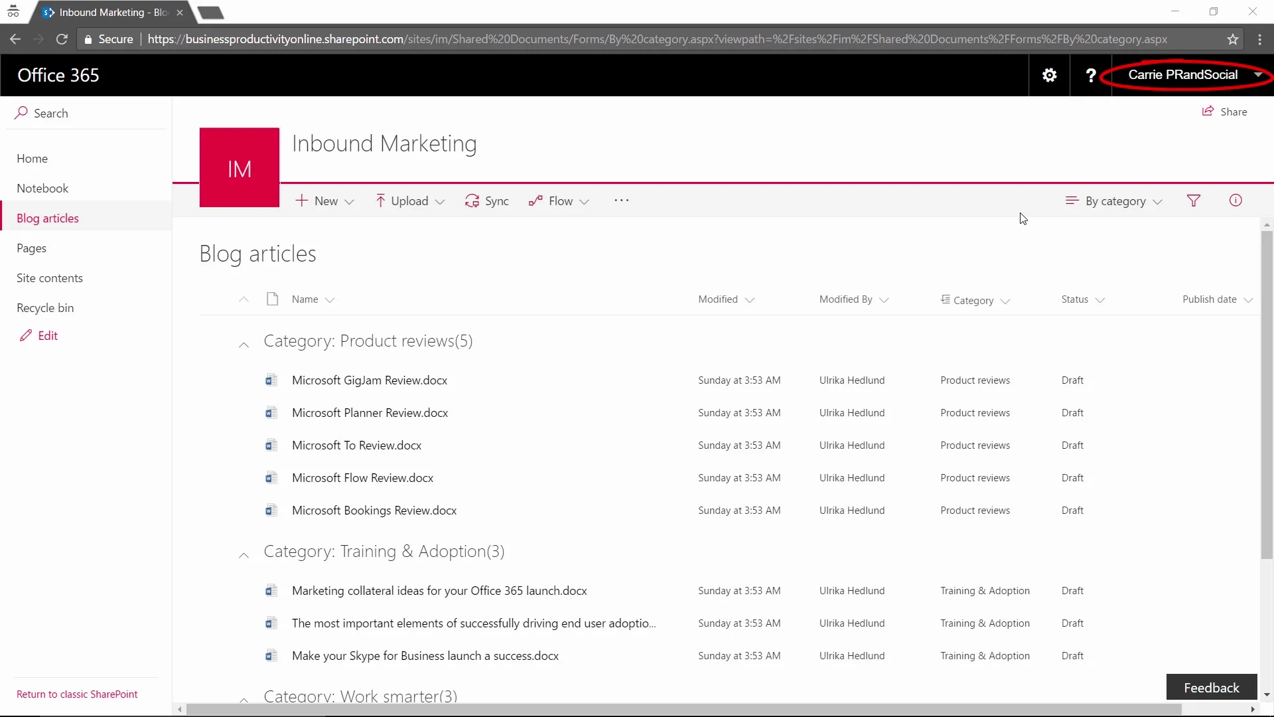Click the Word icon for Microsoft GigJam Review.docx
The image size is (1274, 717).
pyautogui.click(x=271, y=380)
